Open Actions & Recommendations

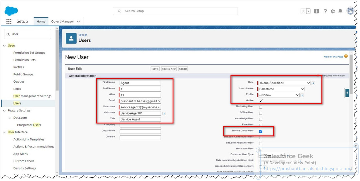[x=34, y=147]
